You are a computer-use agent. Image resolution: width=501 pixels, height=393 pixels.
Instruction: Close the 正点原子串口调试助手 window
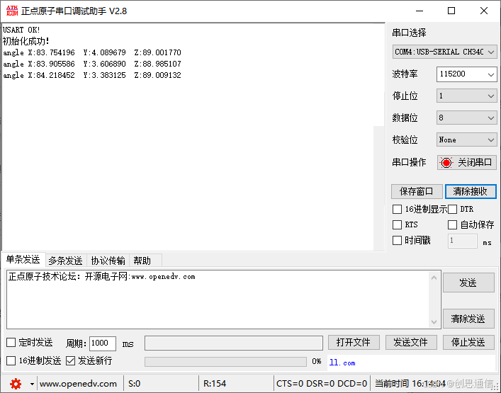[x=484, y=11]
